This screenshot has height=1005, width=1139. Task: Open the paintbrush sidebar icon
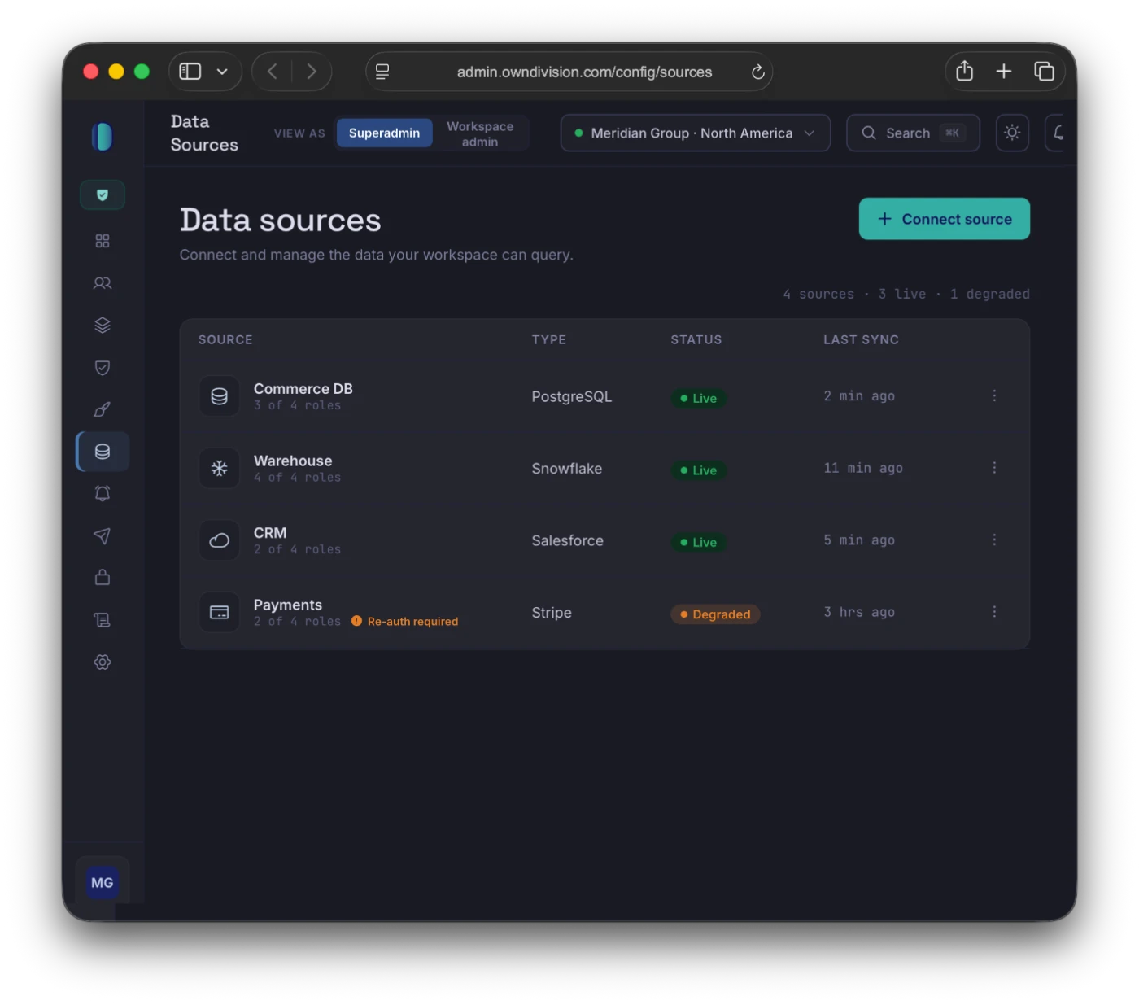[x=103, y=409]
